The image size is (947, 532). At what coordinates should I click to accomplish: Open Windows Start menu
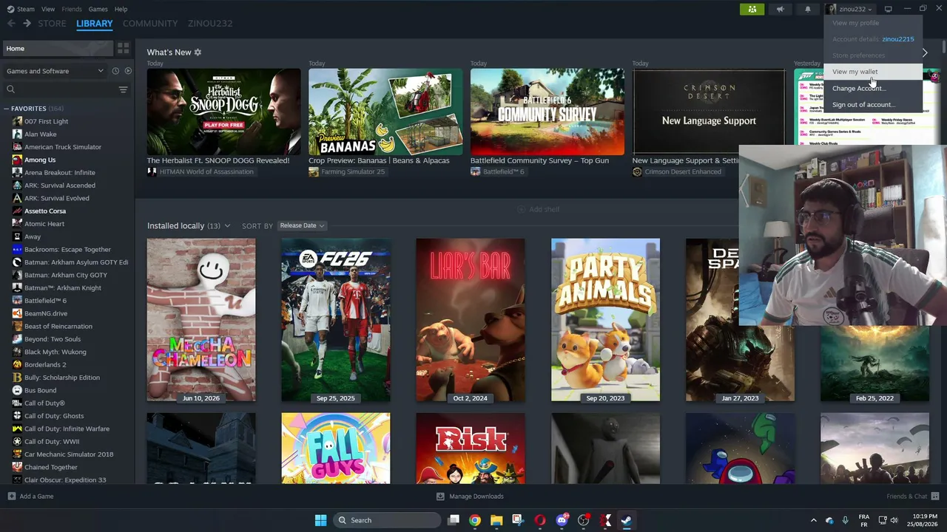pos(320,520)
